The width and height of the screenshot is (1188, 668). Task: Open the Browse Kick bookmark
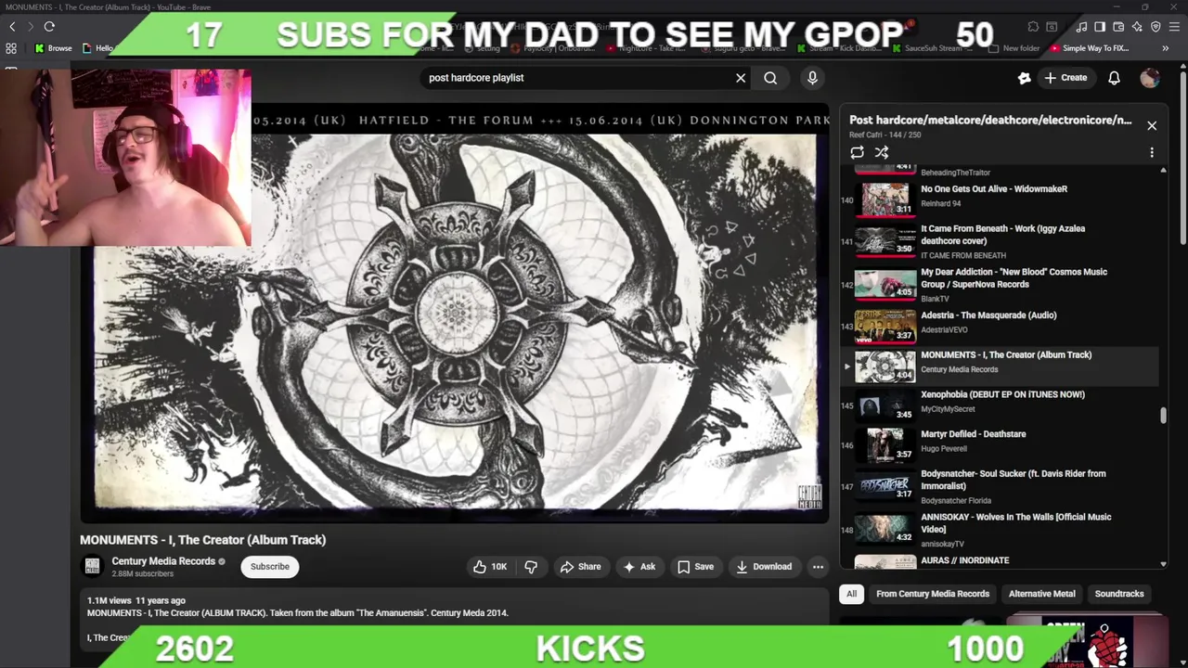click(53, 48)
